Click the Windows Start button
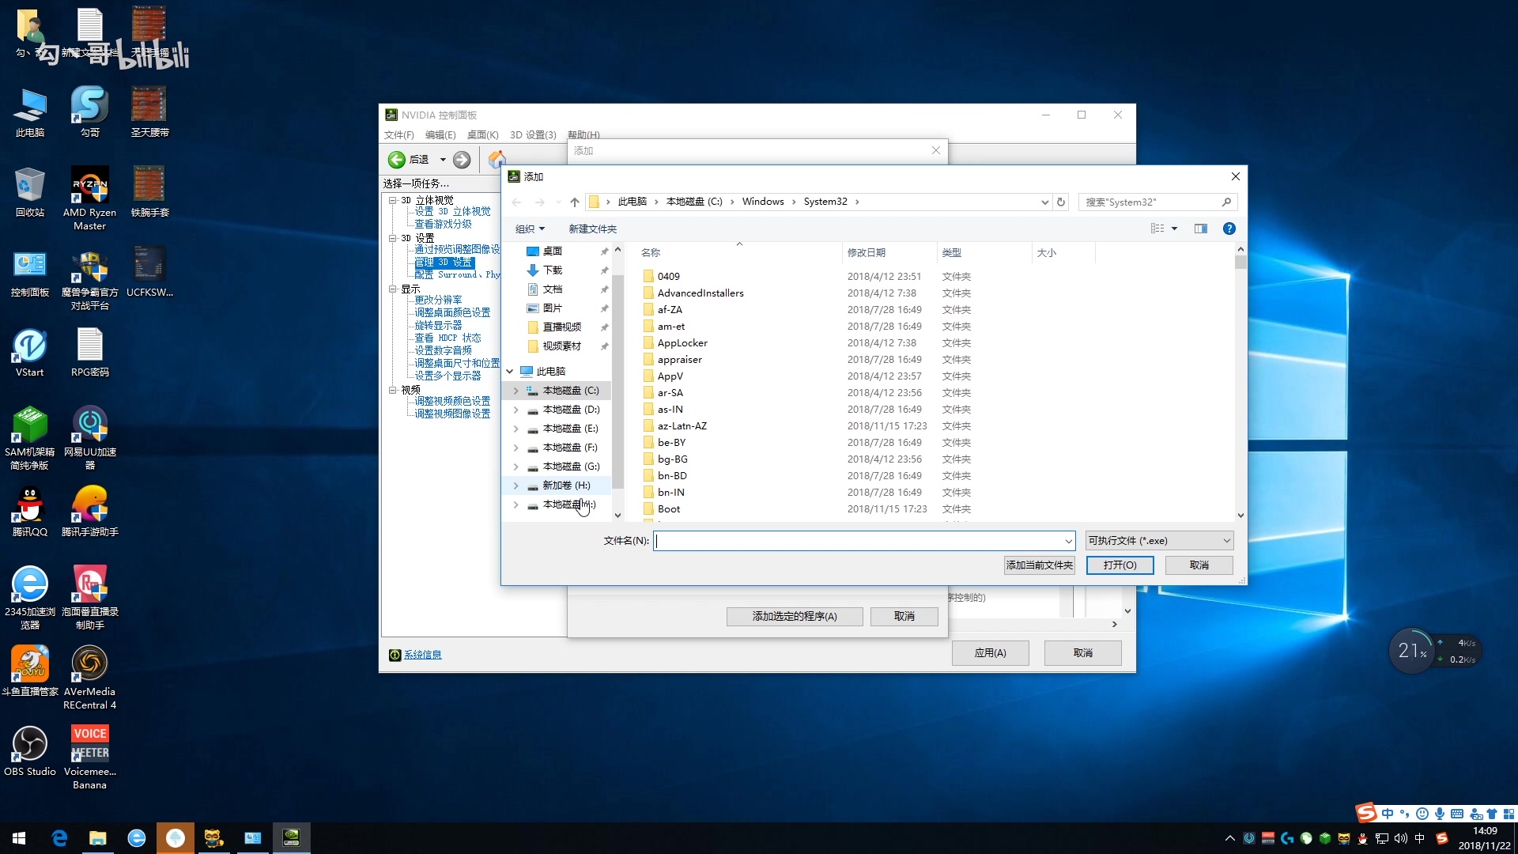 click(19, 838)
